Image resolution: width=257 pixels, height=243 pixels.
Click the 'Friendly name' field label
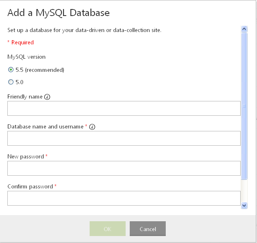25,97
